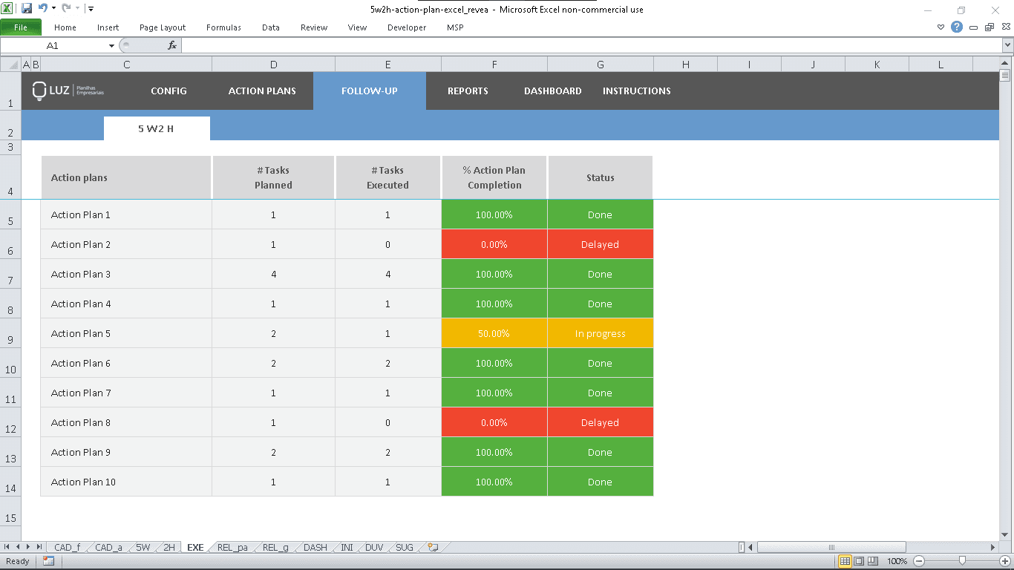
Task: Open the Data ribbon tab
Action: pos(271,27)
